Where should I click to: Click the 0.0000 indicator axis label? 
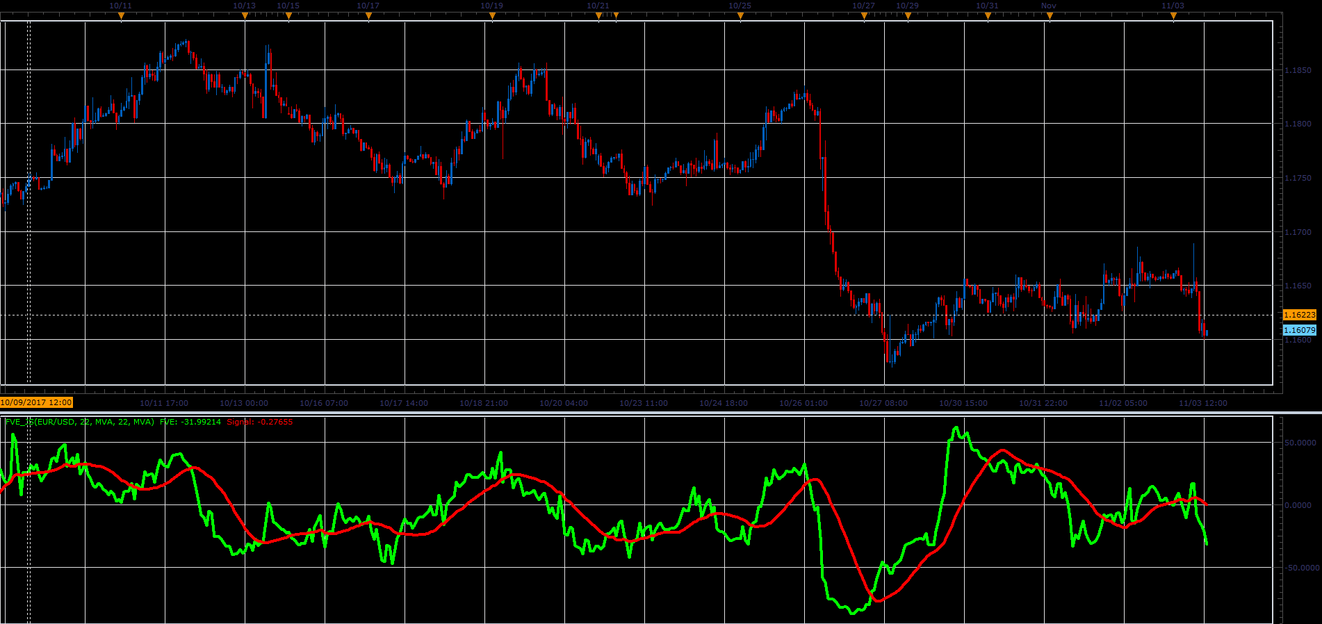click(x=1298, y=505)
